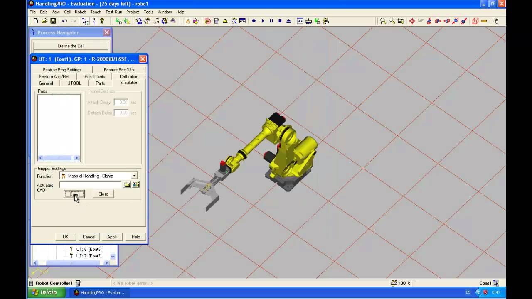
Task: Click the 100 % speed indicator
Action: [401, 283]
